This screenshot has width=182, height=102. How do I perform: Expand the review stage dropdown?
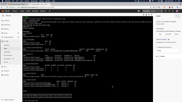(168, 51)
